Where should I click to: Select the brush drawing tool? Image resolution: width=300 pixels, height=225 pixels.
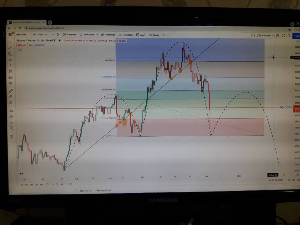(10, 60)
